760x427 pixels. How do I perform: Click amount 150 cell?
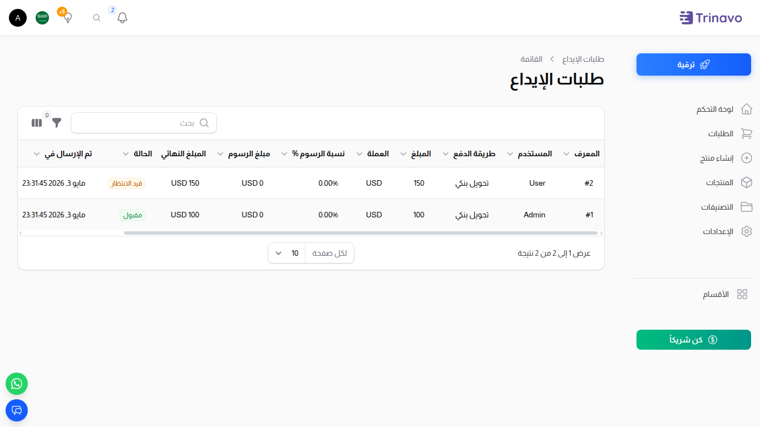tap(419, 183)
